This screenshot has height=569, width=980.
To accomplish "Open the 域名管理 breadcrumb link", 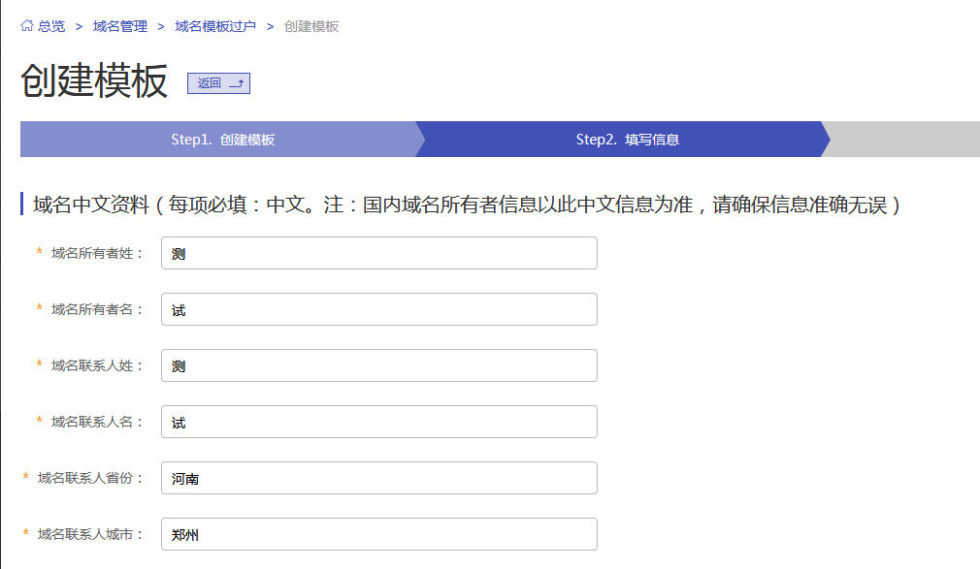I will tap(120, 26).
